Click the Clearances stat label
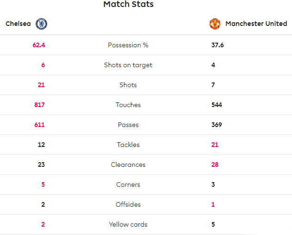The height and width of the screenshot is (235, 292). pos(128,165)
